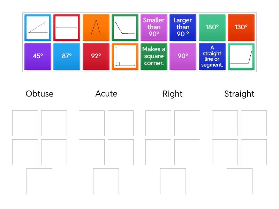Click the first empty box under Obtuse
This screenshot has height=209, width=279.
pyautogui.click(x=25, y=123)
